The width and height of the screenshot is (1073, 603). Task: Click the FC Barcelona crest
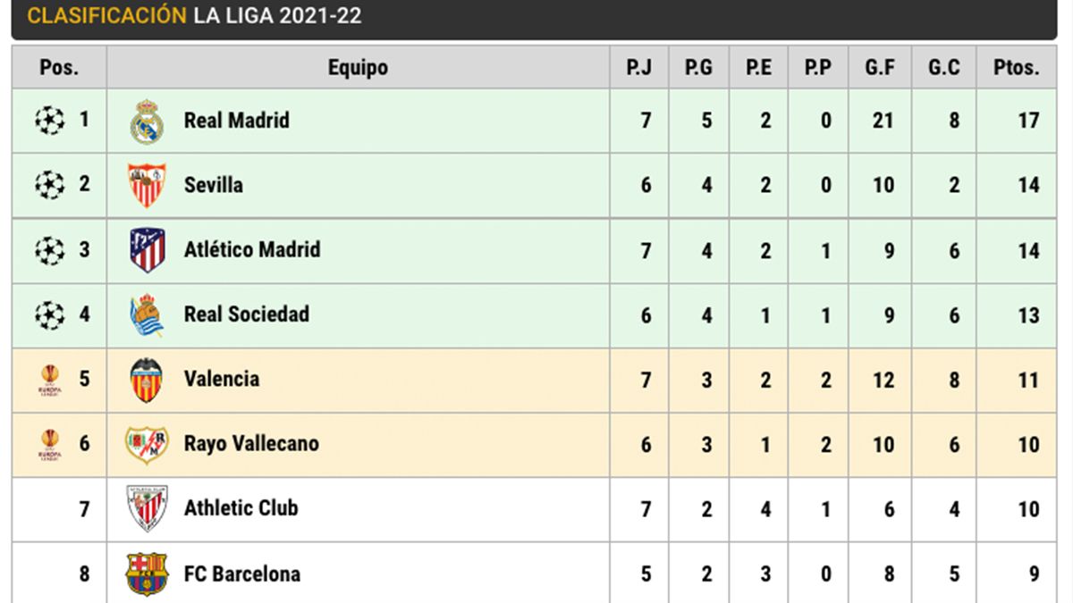147,574
